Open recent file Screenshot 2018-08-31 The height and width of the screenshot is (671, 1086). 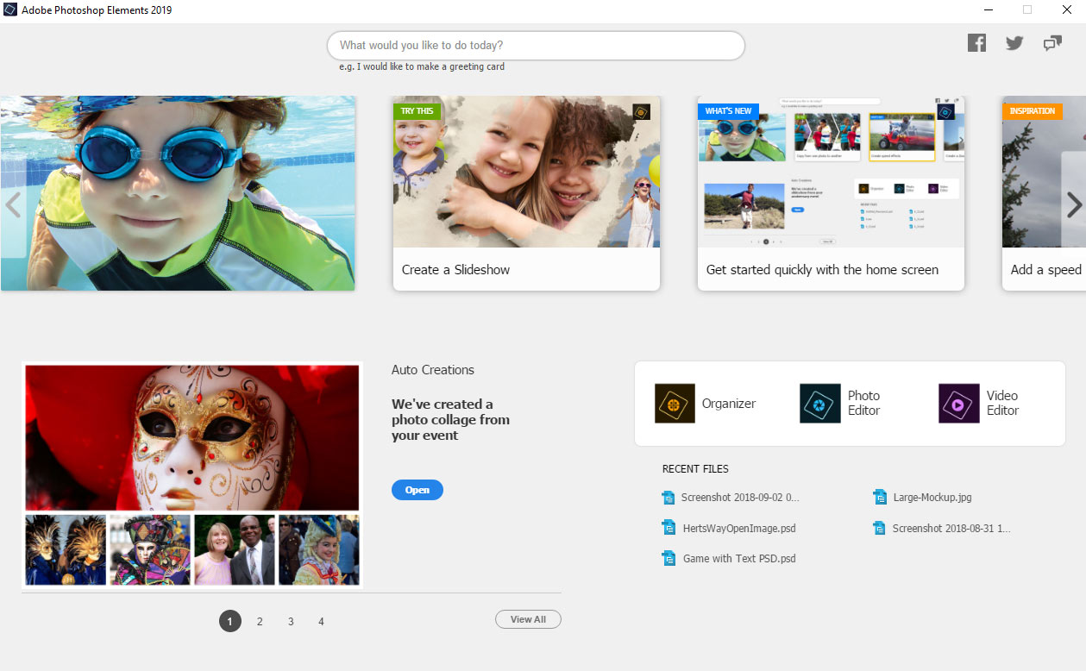point(951,528)
